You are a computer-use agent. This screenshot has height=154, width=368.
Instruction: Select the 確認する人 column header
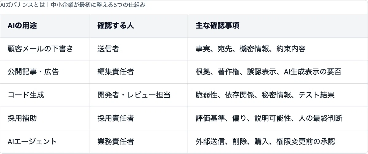pyautogui.click(x=139, y=26)
